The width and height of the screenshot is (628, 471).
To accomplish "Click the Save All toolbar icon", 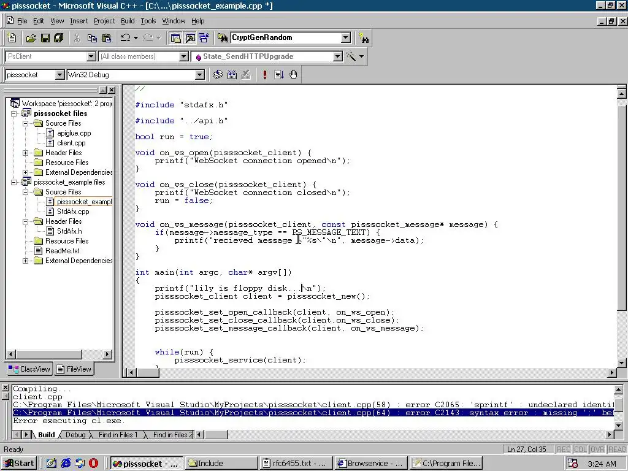I will (59, 38).
